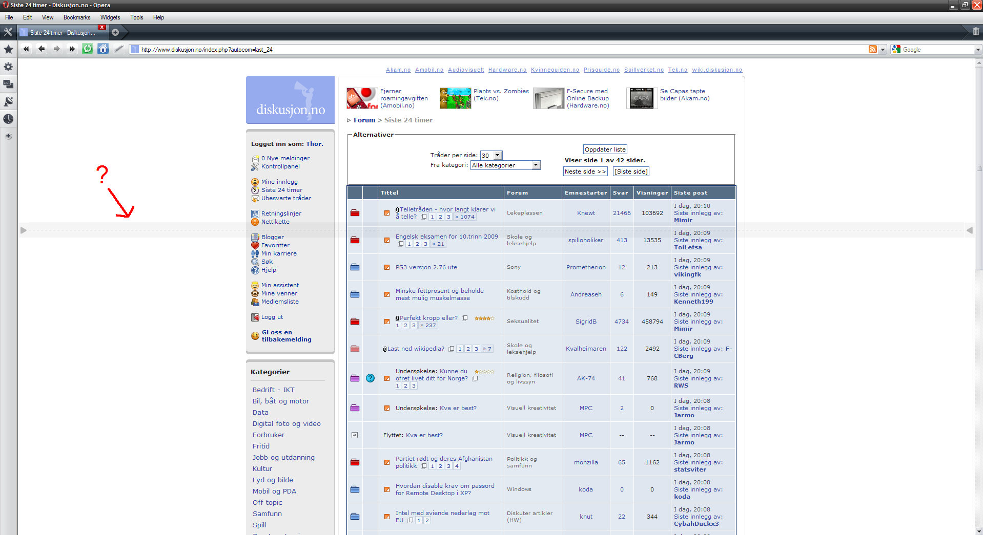The width and height of the screenshot is (983, 535).
Task: Open the Widgets gear panel
Action: [8, 67]
